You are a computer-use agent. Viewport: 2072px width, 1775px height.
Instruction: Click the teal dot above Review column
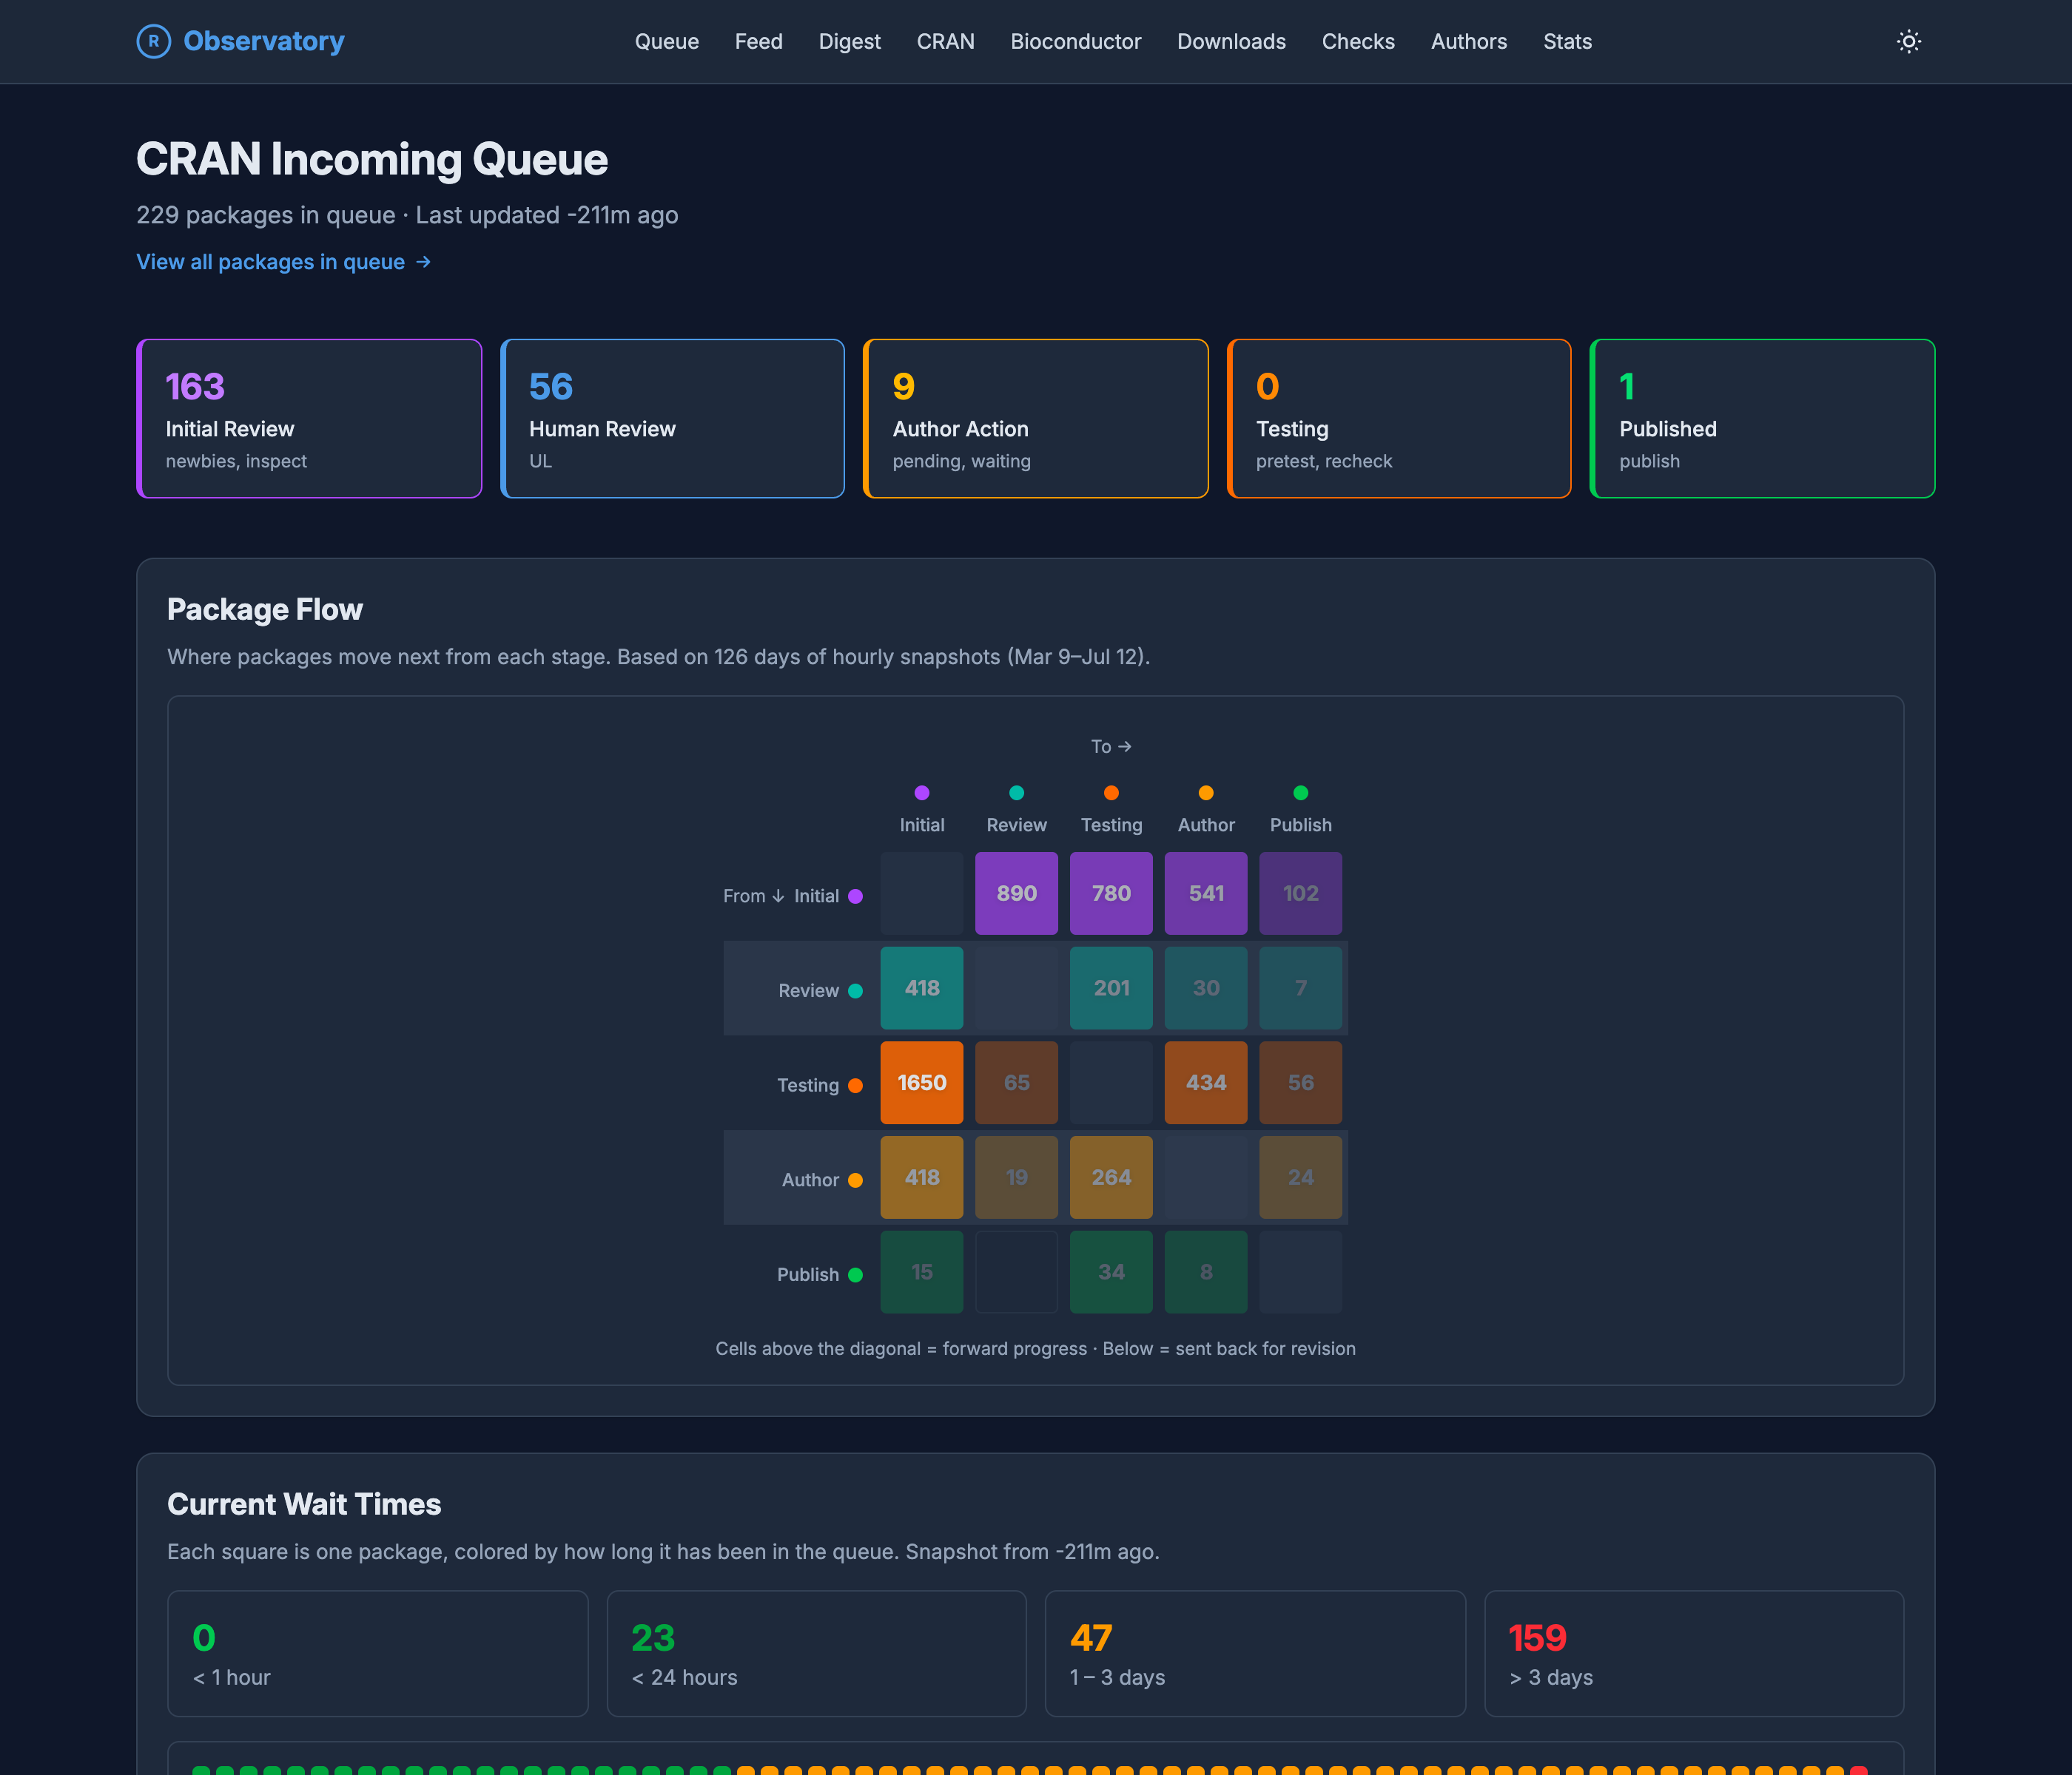pyautogui.click(x=1016, y=793)
